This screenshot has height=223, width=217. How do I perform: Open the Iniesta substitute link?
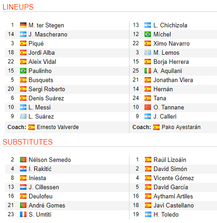[x=37, y=178]
